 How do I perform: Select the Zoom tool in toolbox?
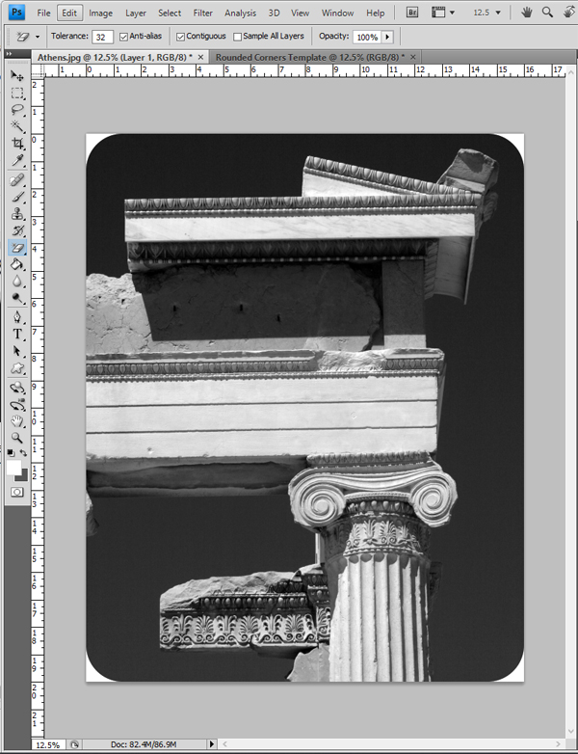[17, 438]
